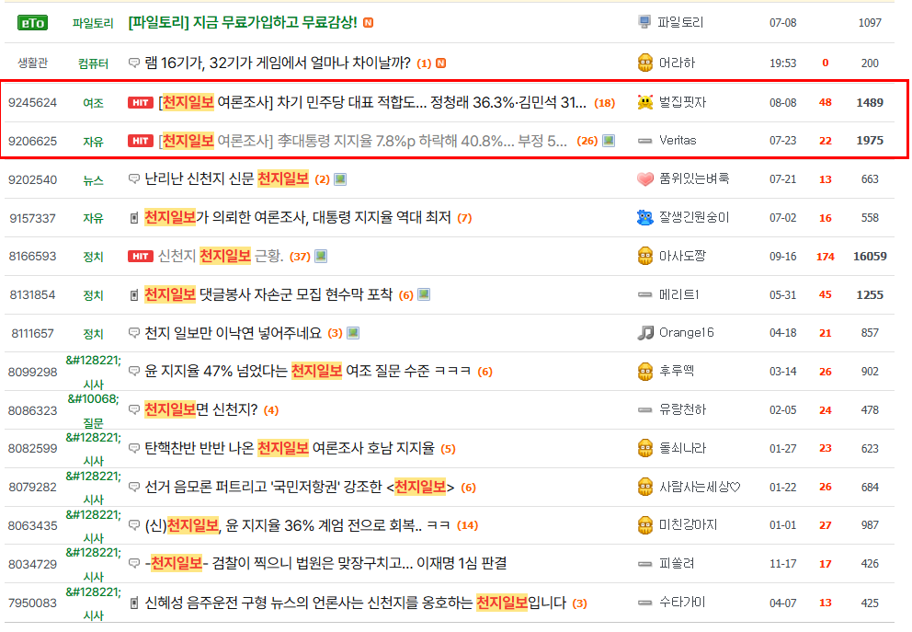Viewport: 912px width, 632px height.
Task: Click author name 피쏠려
Action: click(677, 563)
